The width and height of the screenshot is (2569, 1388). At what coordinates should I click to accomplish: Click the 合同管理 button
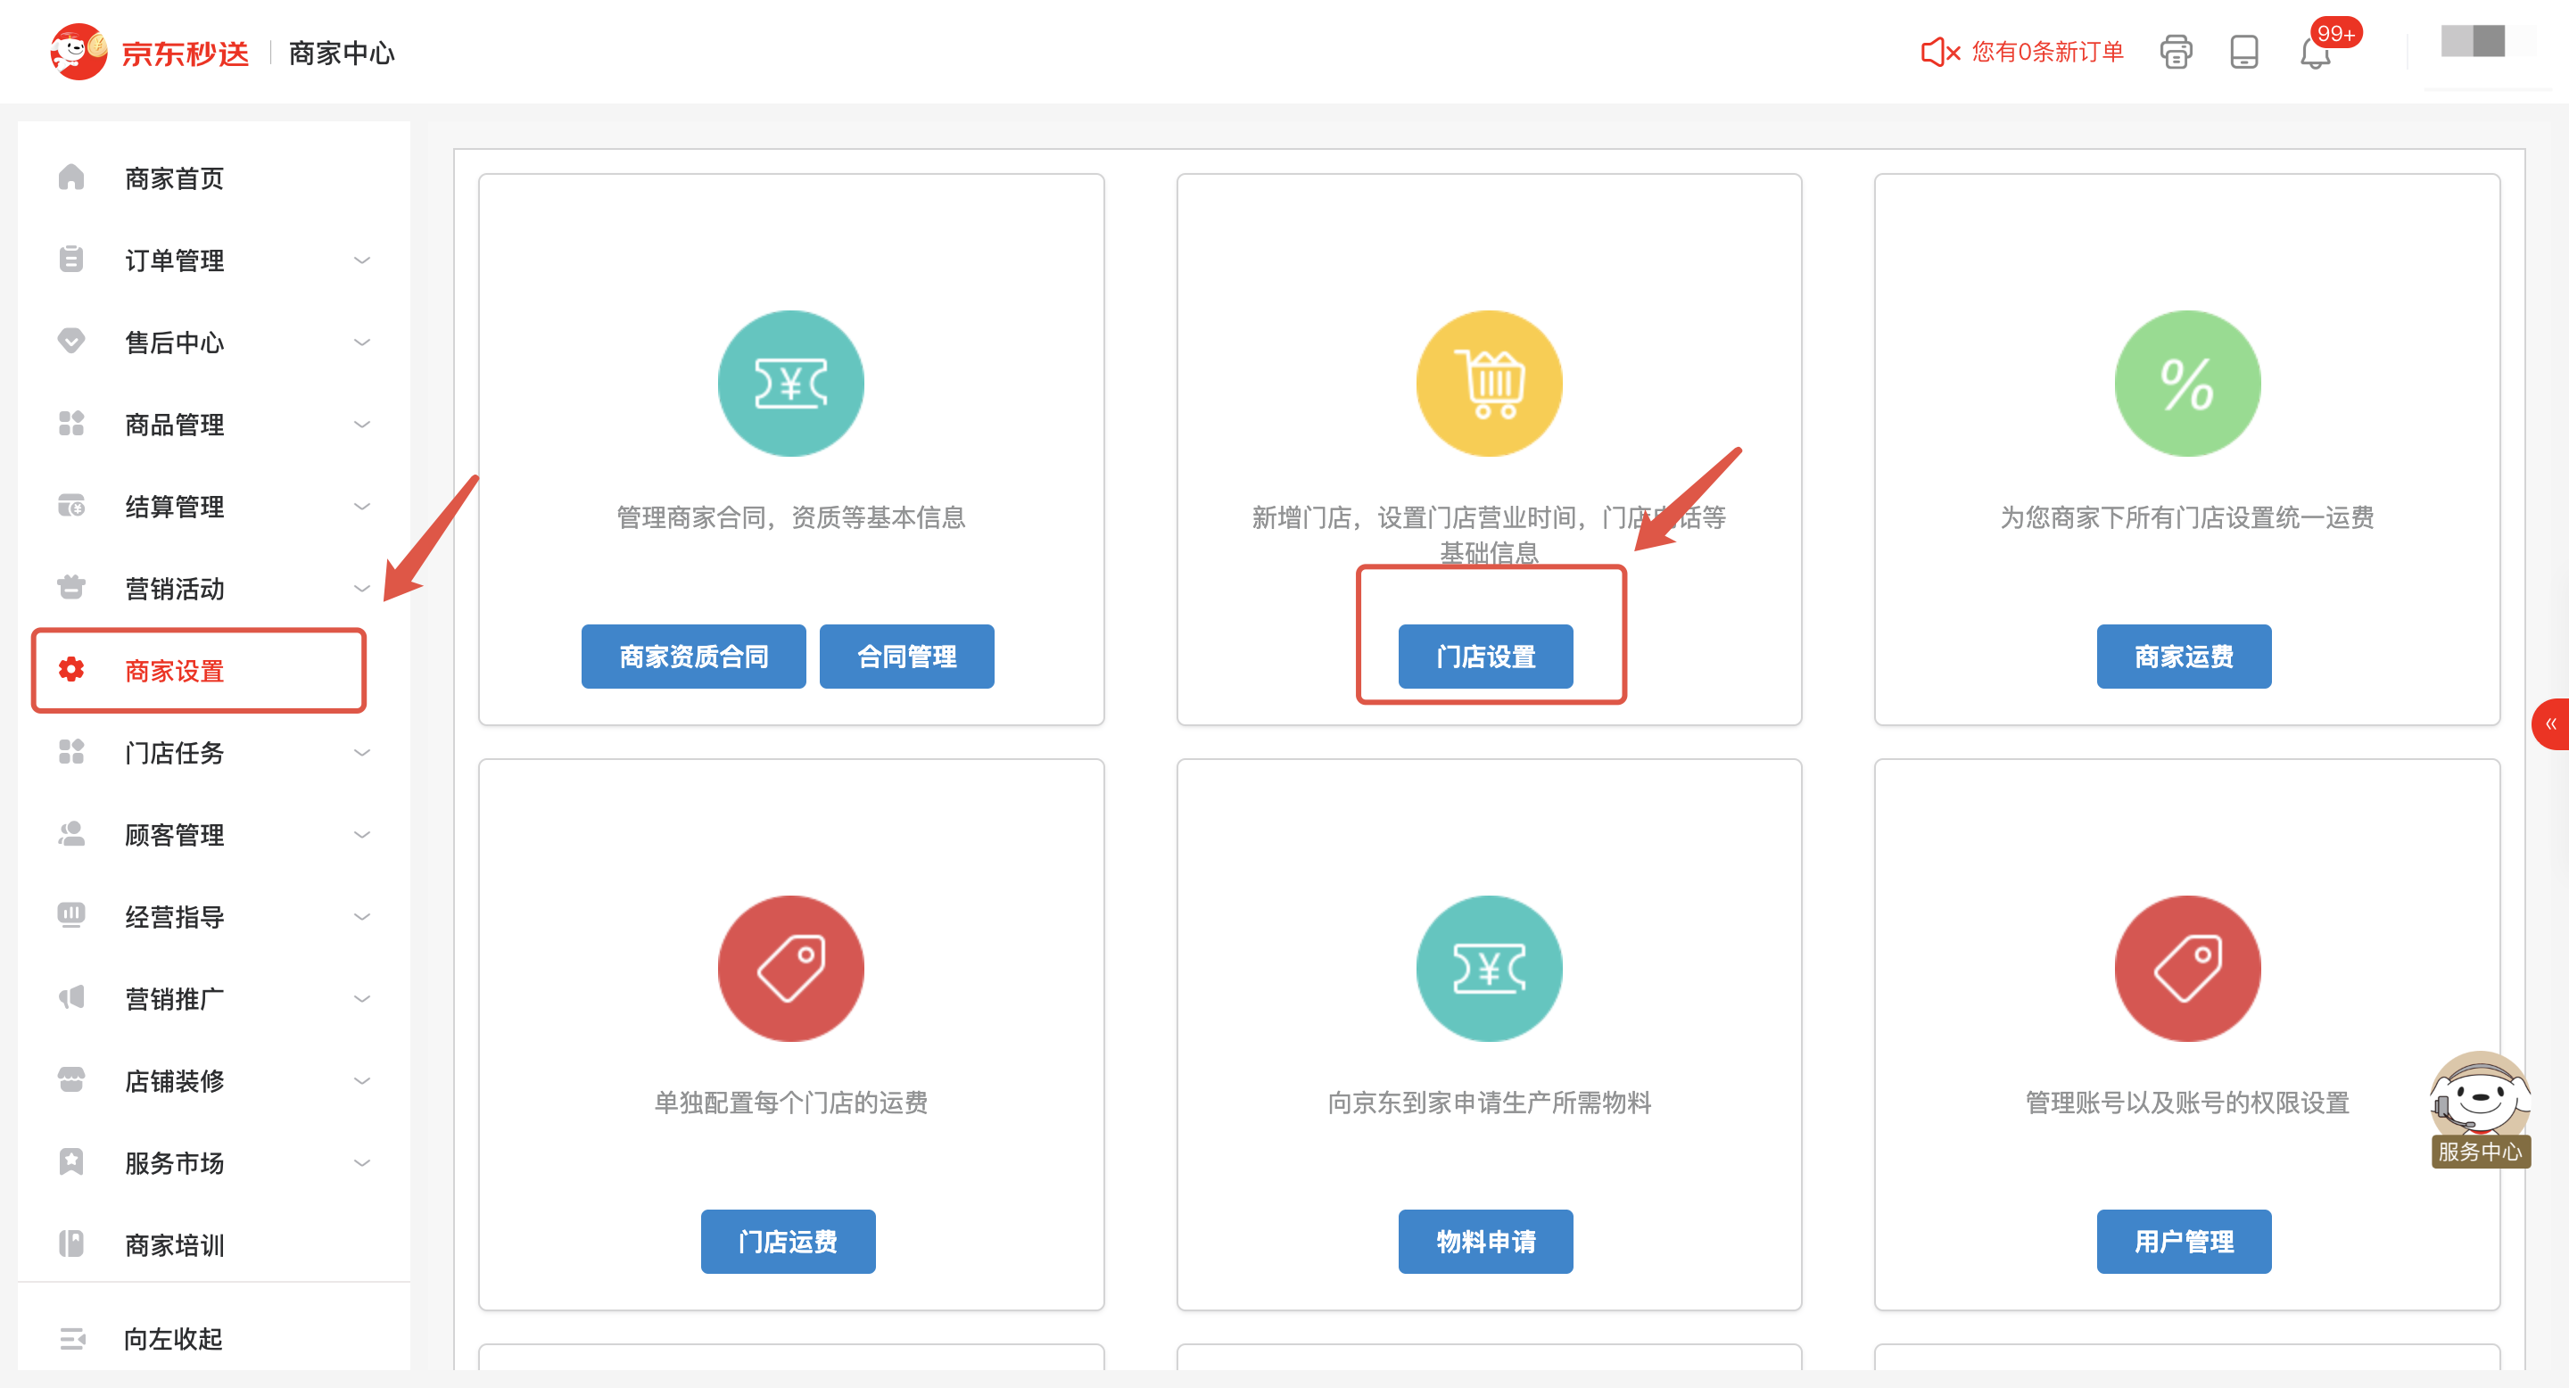pyautogui.click(x=906, y=657)
